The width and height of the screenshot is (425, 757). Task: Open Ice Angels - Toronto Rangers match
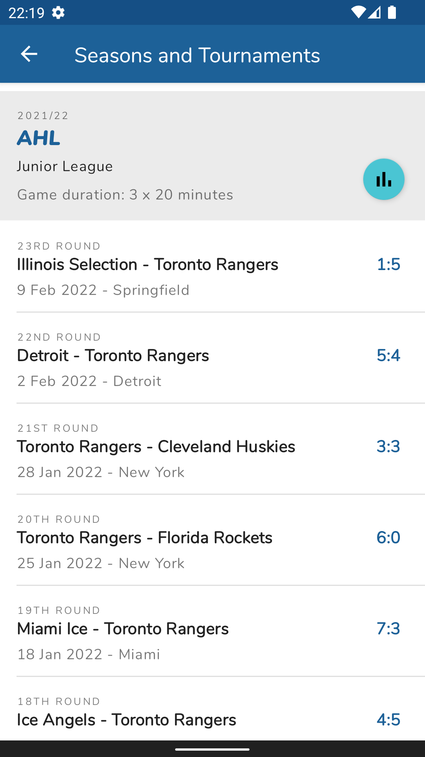click(126, 720)
